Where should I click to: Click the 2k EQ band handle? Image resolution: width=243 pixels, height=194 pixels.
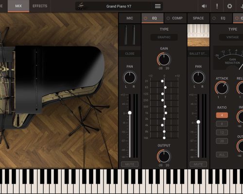pyautogui.click(x=164, y=119)
